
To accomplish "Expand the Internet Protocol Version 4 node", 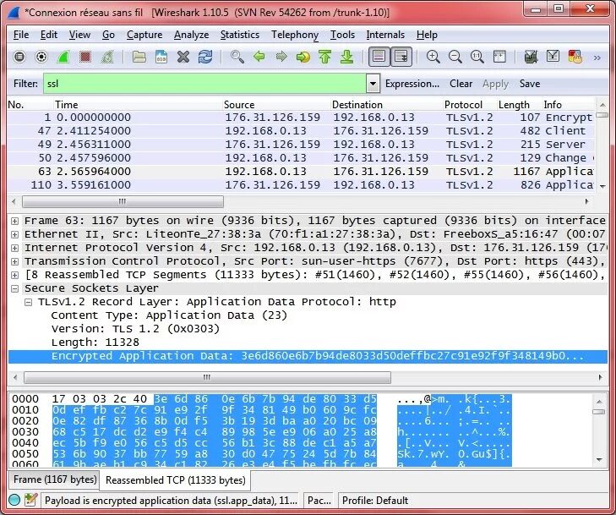I will pos(15,248).
